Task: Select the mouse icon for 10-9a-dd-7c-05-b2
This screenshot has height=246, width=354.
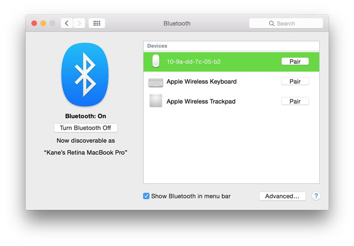Action: (x=156, y=61)
